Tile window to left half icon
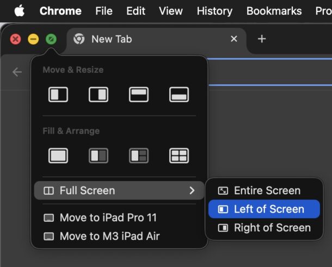Viewport: 332px width, 267px height. [58, 94]
